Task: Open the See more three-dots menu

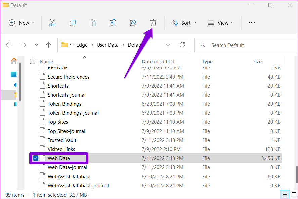Action: point(252,23)
